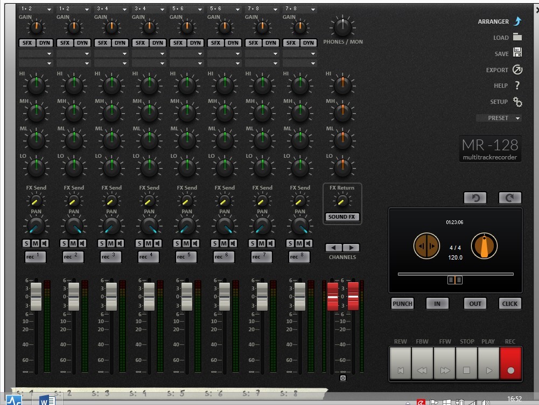Click the metronome icon in display
The height and width of the screenshot is (405, 539).
pos(484,246)
